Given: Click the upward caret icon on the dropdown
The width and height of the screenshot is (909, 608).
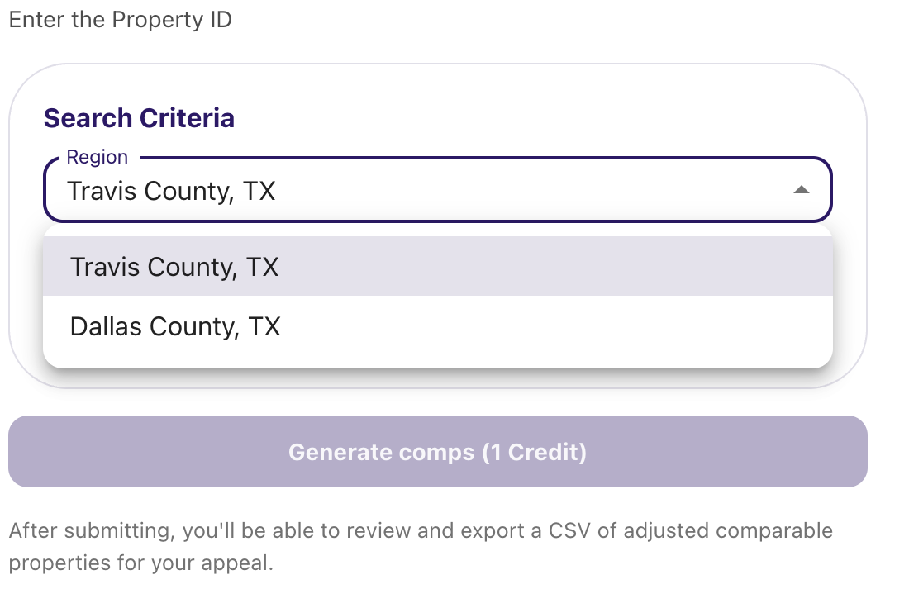Looking at the screenshot, I should click(802, 190).
